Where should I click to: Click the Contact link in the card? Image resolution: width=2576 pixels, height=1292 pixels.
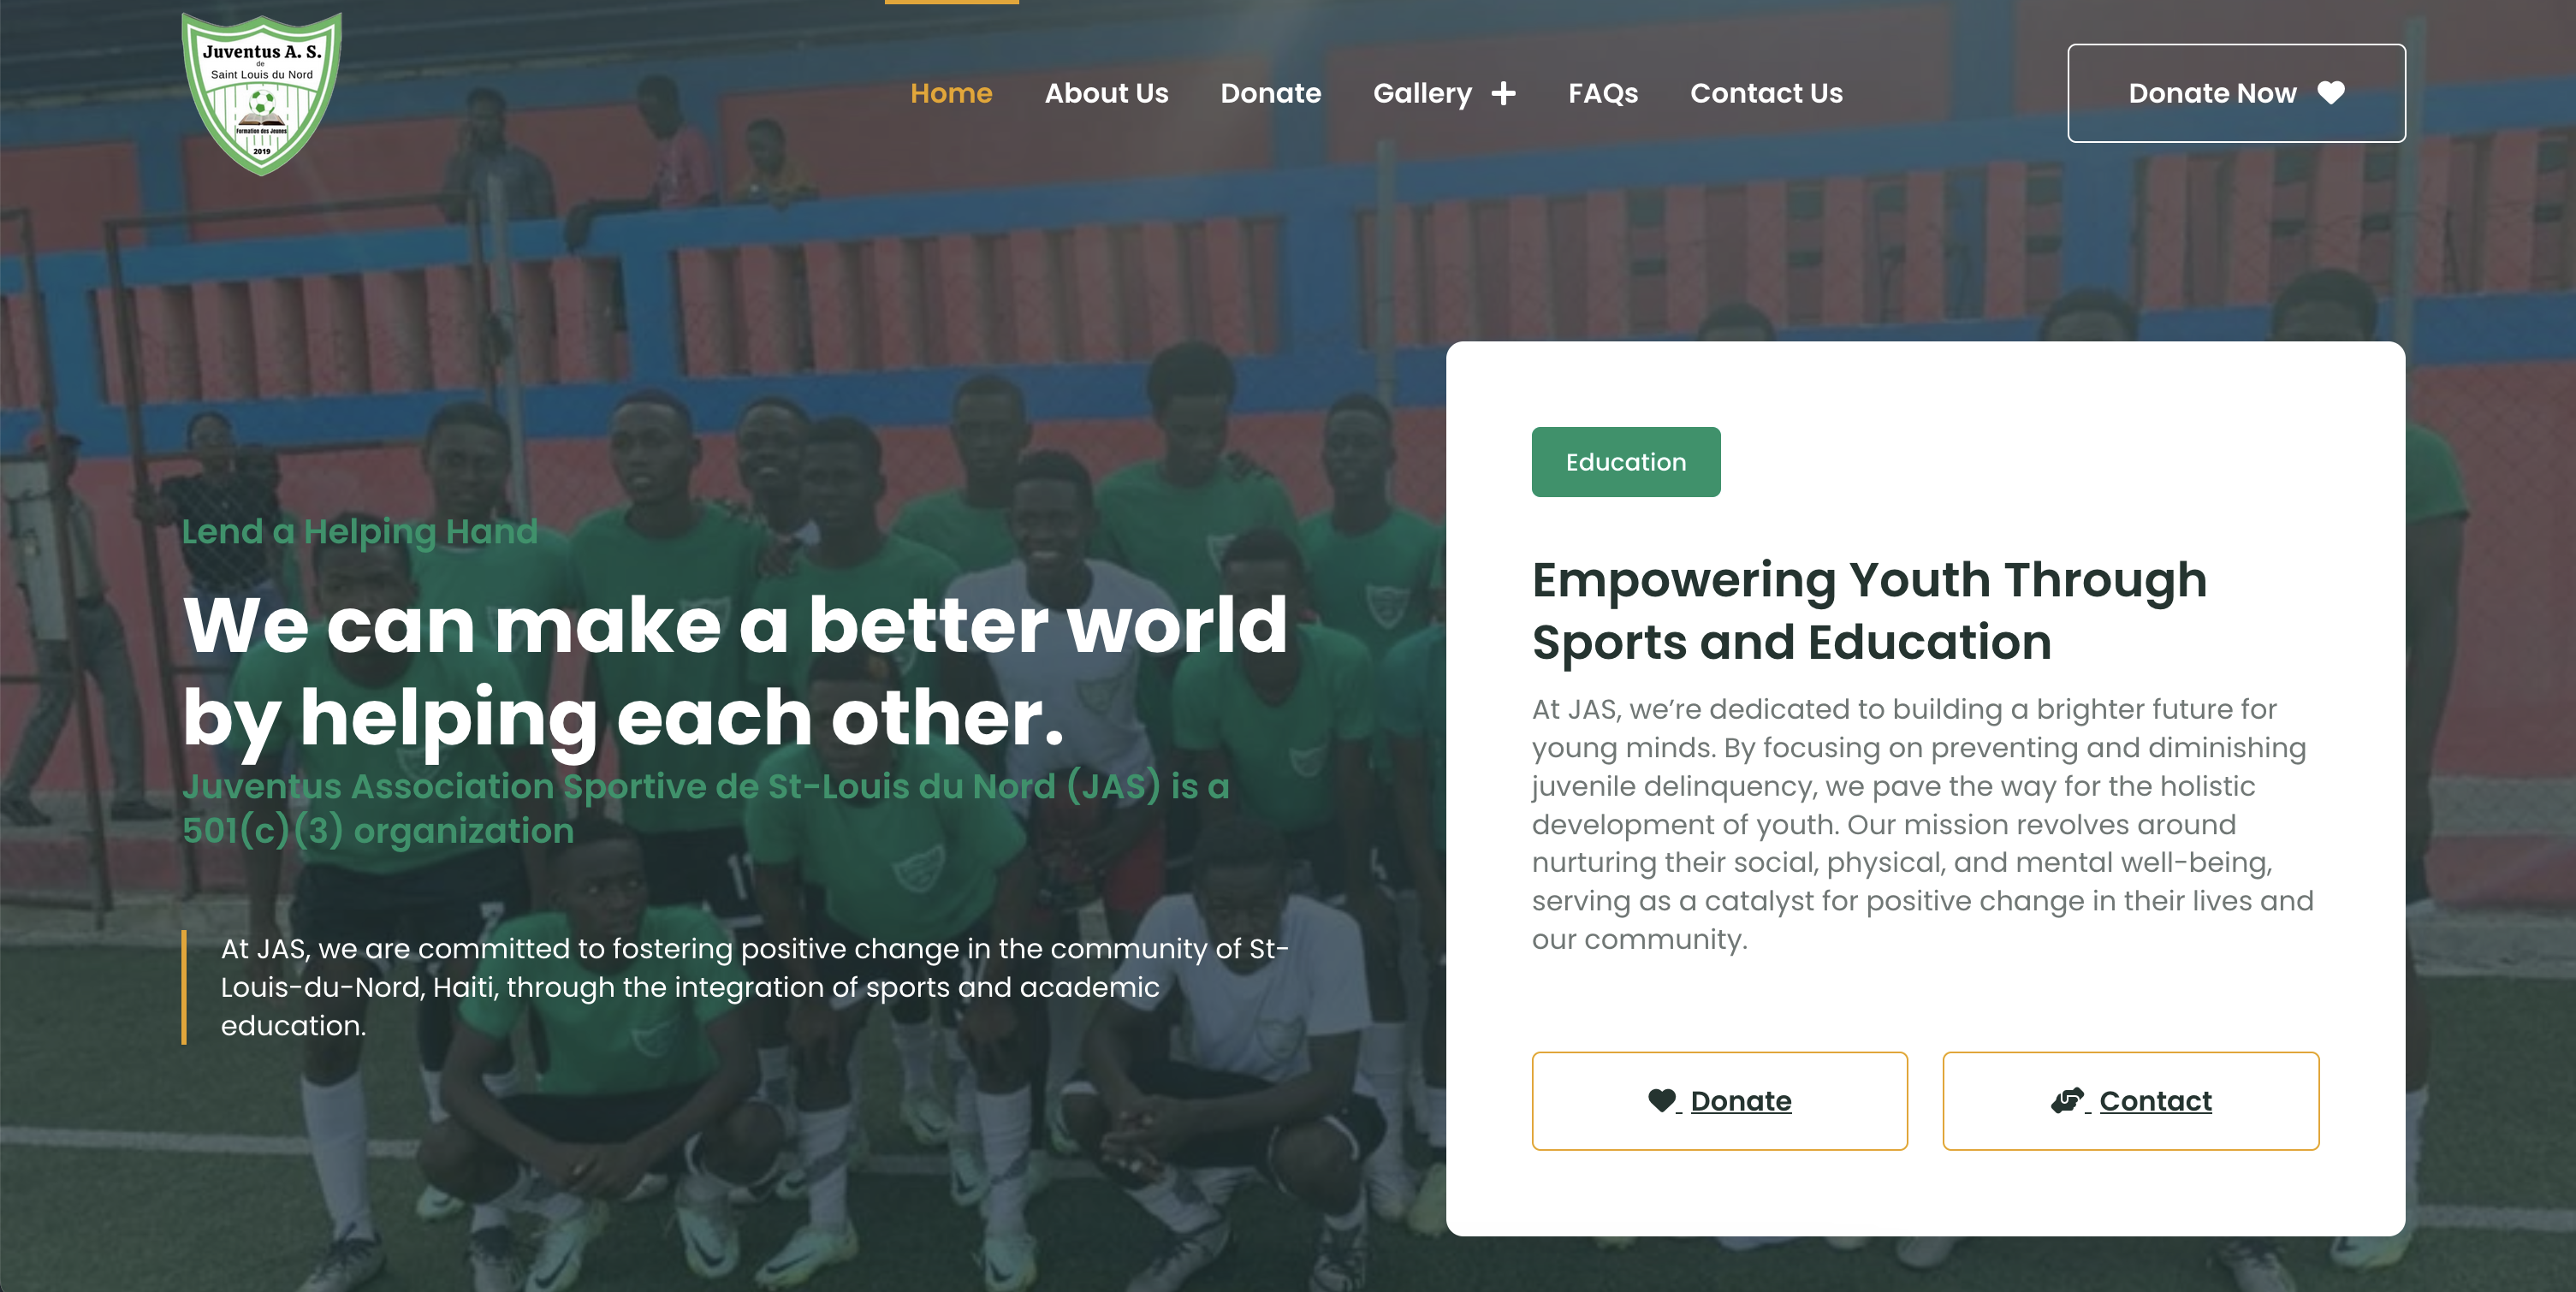tap(2130, 1100)
